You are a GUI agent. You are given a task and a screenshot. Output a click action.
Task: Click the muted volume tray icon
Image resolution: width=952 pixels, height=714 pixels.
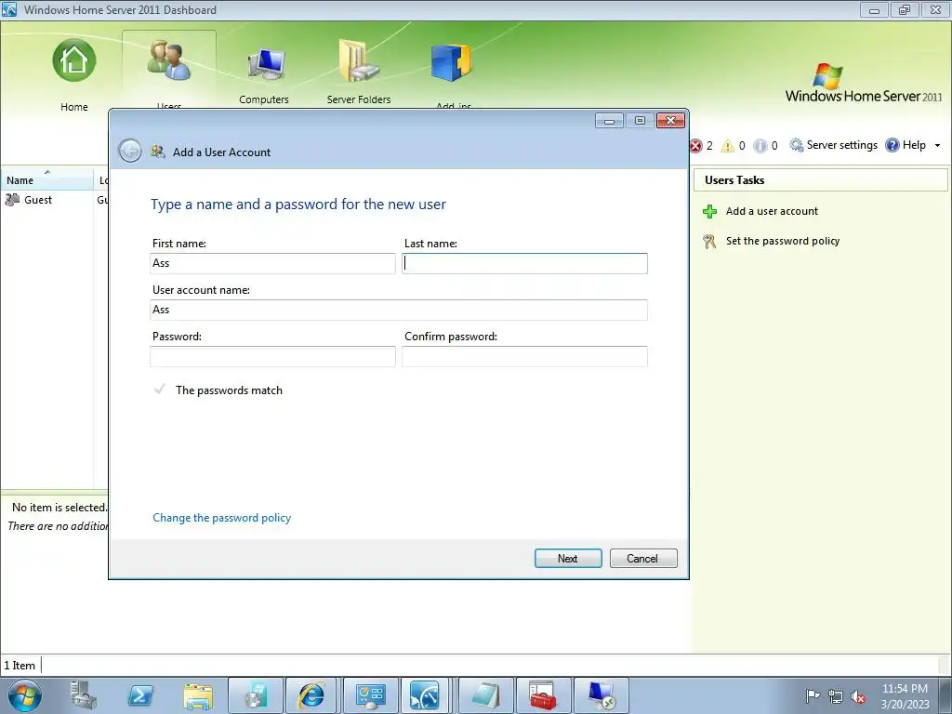pos(858,696)
